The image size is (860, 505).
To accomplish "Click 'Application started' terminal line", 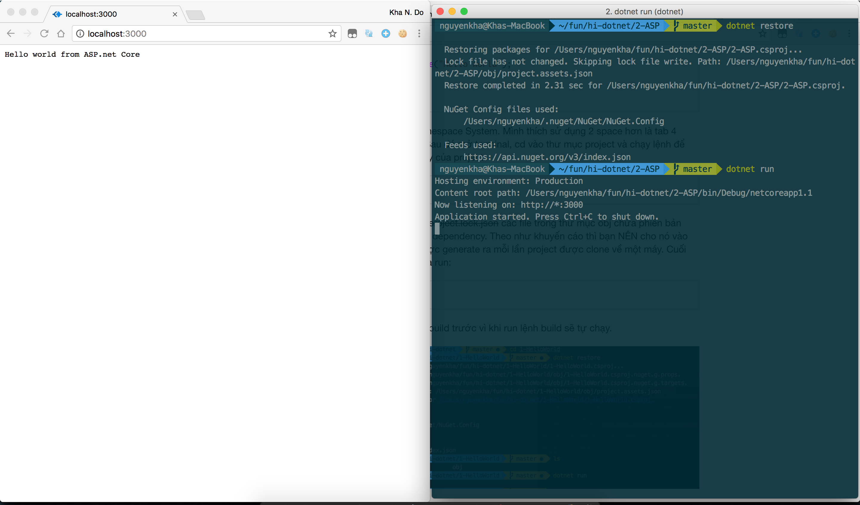I will click(x=546, y=217).
